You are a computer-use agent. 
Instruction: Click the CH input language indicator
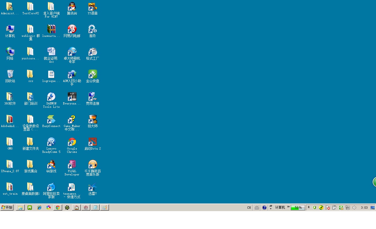pyautogui.click(x=249, y=208)
